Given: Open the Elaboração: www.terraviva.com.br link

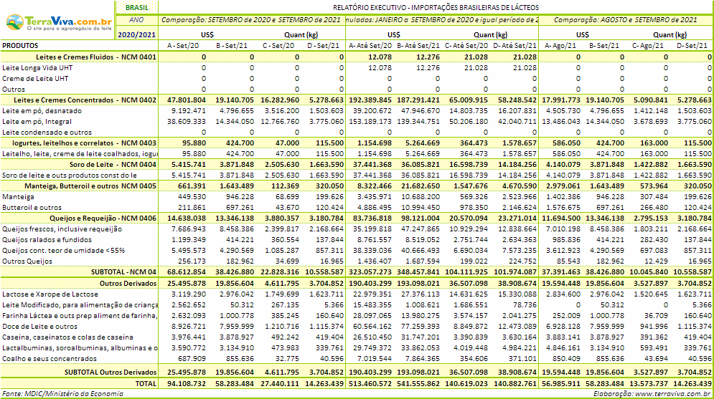Looking at the screenshot, I should coord(652,393).
